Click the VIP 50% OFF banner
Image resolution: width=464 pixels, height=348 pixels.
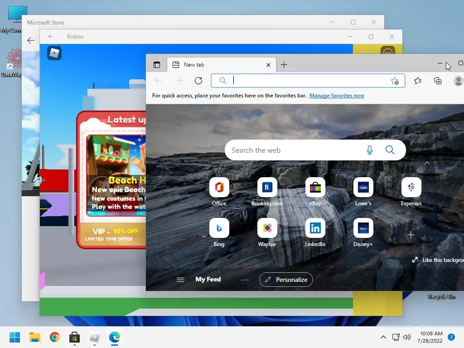coord(112,234)
